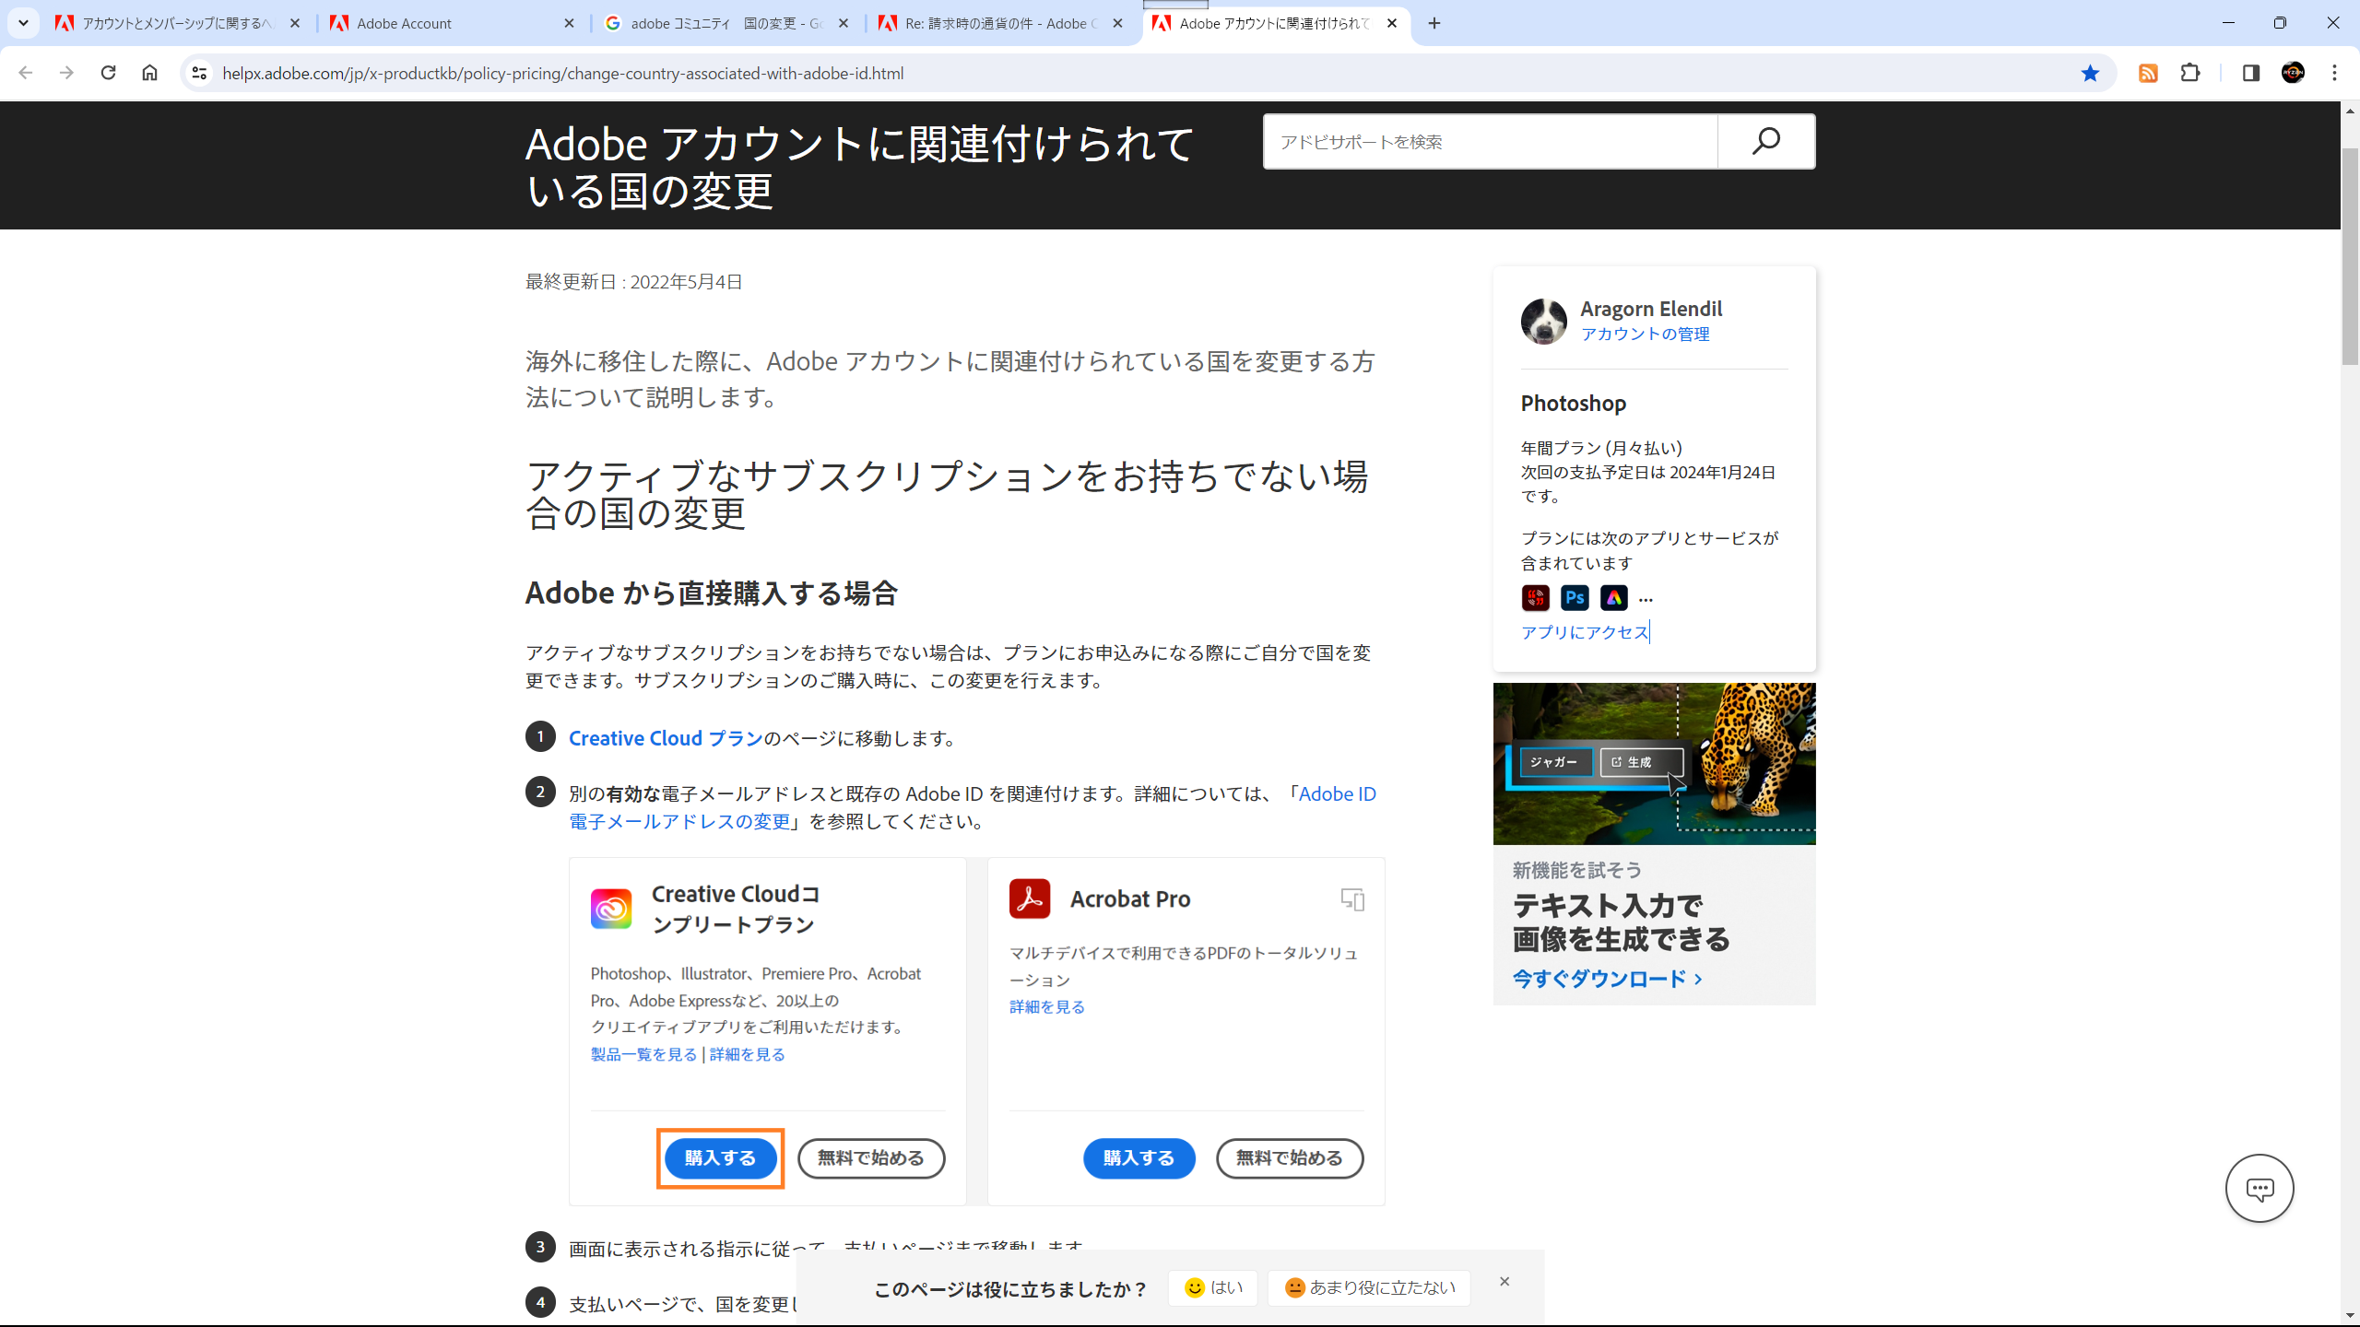Open アプリにアクセス link

(1585, 632)
